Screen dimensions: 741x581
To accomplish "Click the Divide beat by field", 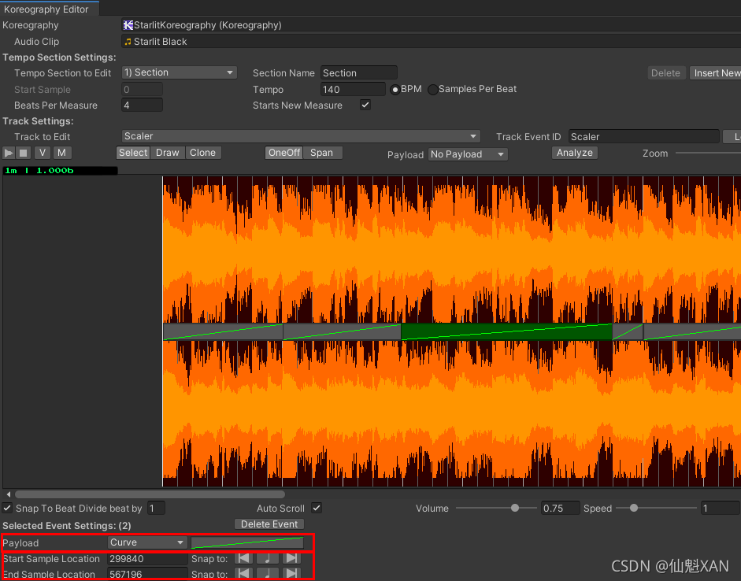I will (x=156, y=509).
